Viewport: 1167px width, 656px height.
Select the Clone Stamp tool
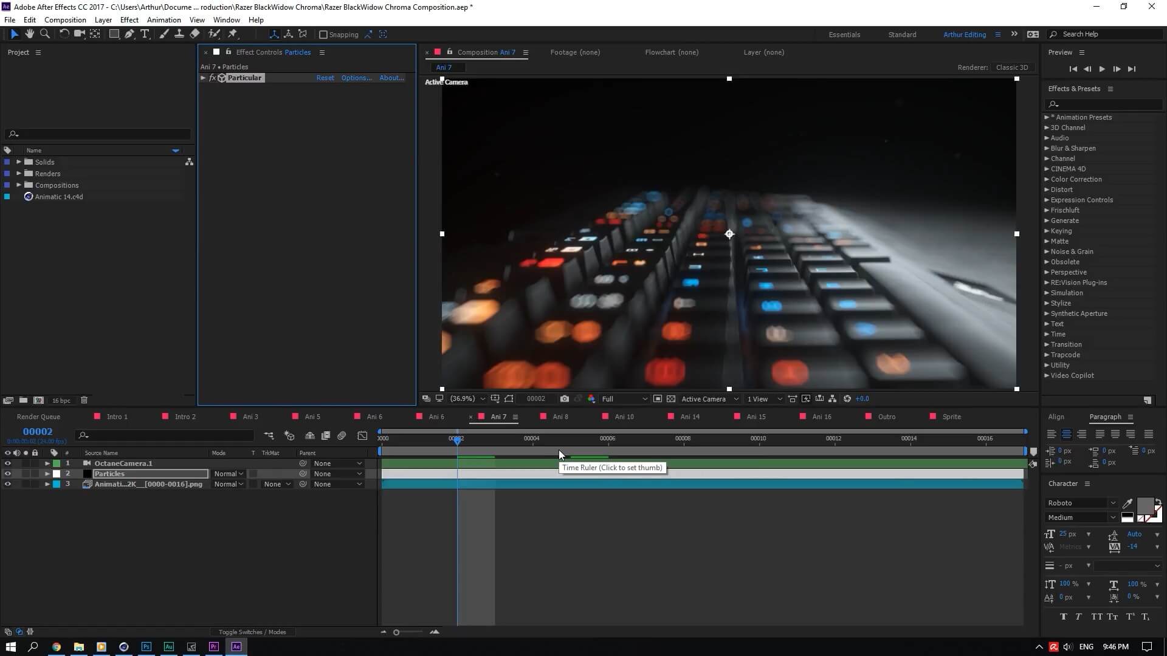click(x=179, y=34)
